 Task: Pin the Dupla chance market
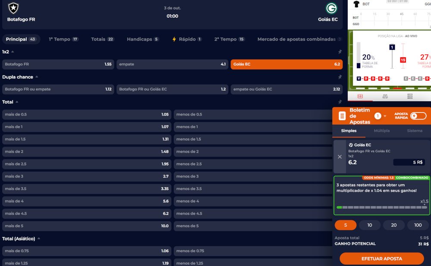click(340, 77)
